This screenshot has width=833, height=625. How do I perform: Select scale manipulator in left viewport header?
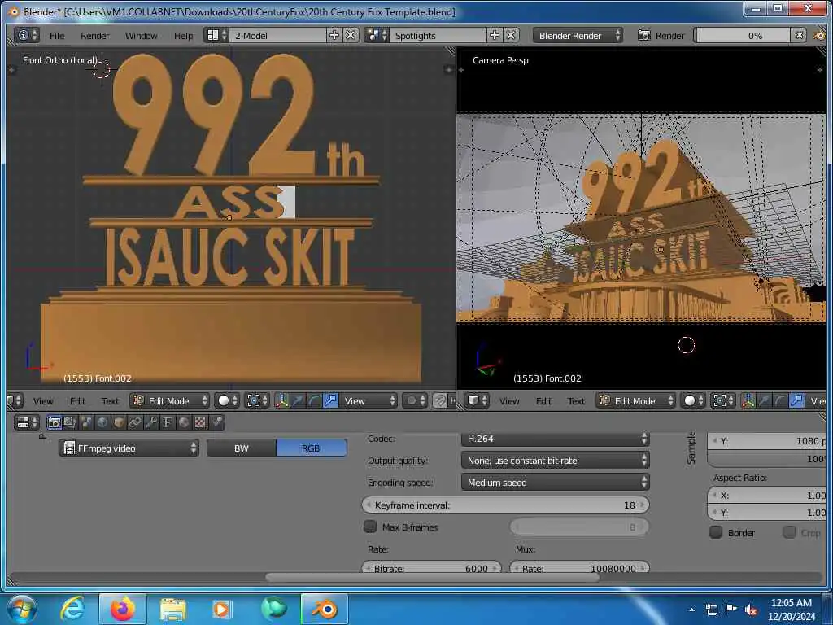pos(330,400)
